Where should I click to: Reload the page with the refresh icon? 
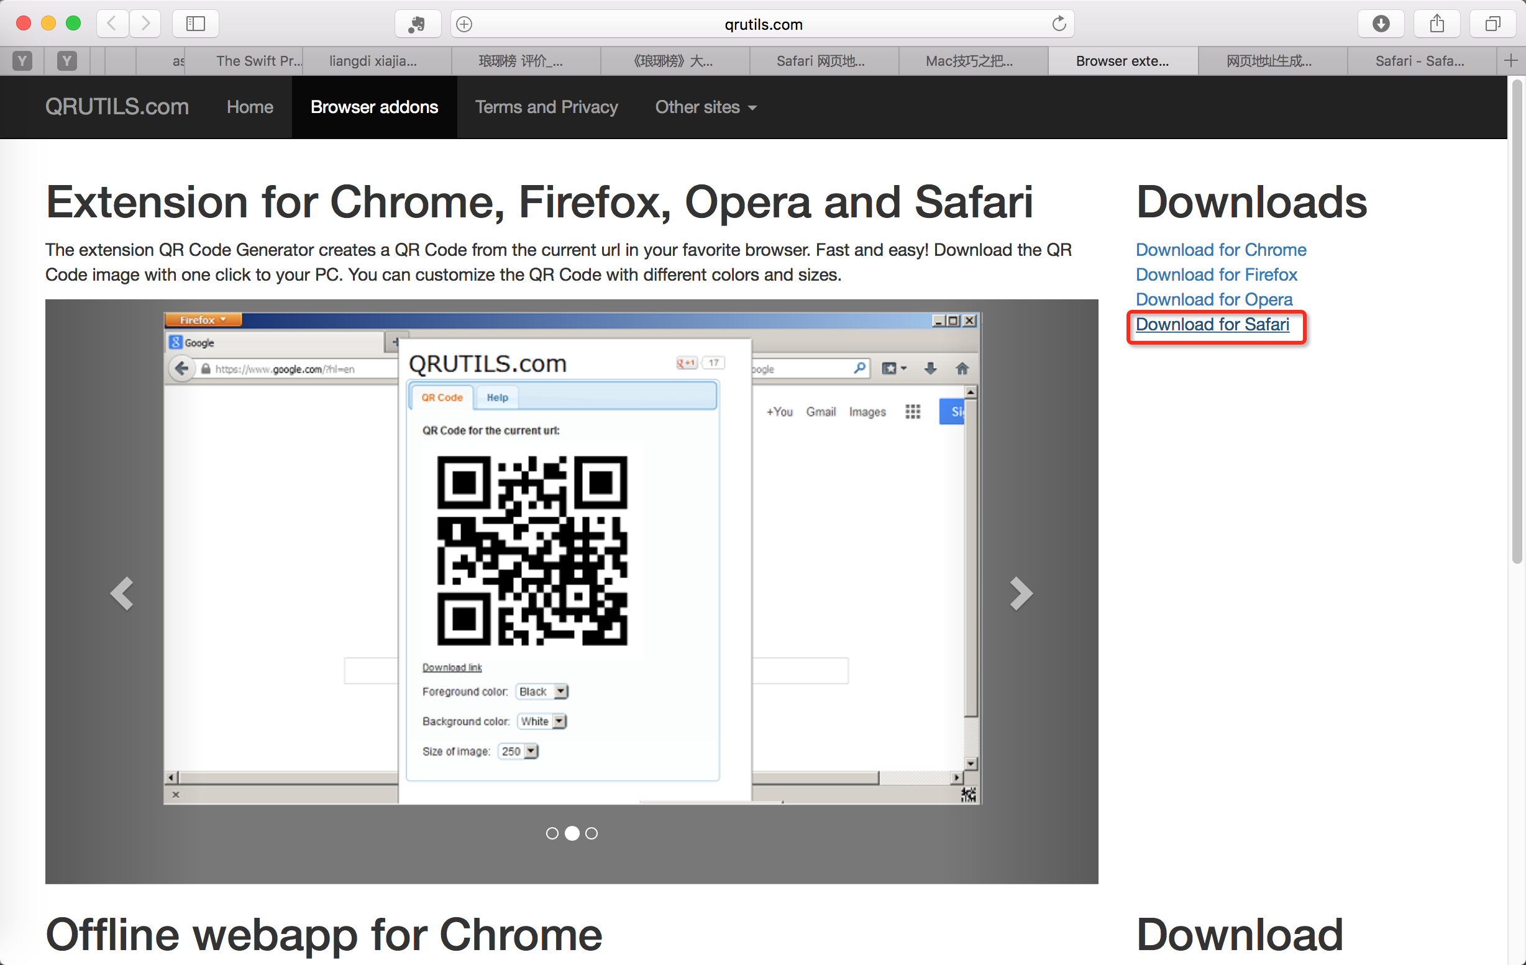(1059, 24)
